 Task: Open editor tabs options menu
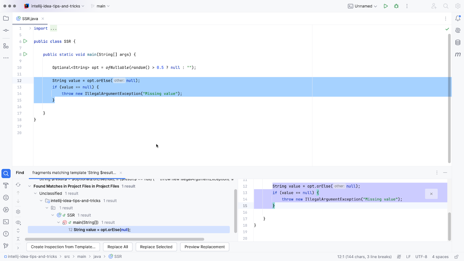pyautogui.click(x=446, y=19)
